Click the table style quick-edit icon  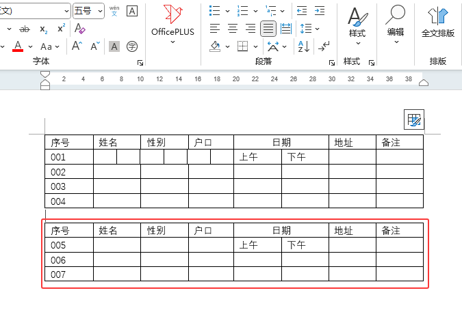tap(414, 119)
